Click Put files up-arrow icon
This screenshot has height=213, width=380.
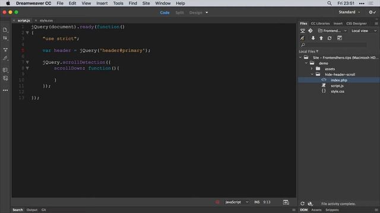click(321, 38)
